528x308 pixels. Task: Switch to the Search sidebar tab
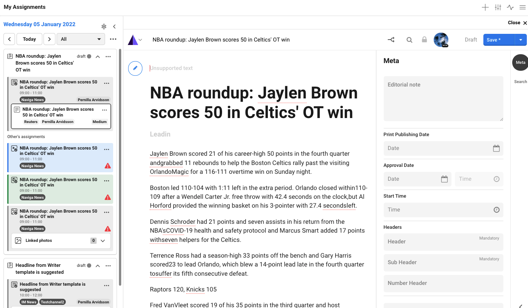pos(520,82)
